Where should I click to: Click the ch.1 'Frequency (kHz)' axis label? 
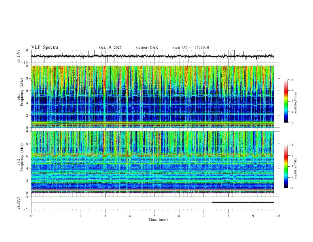point(22,92)
